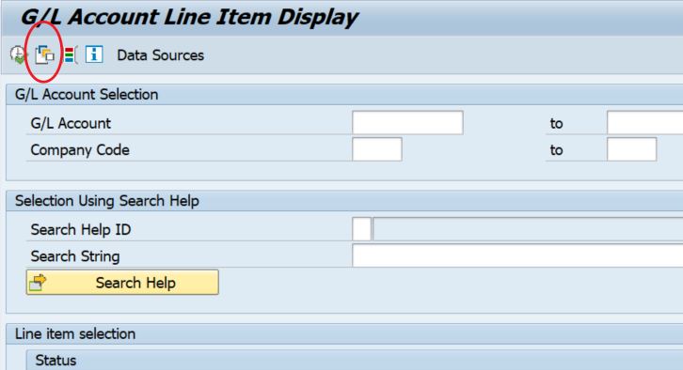Click the G/L Account Line Item Display title
This screenshot has width=683, height=370.
click(x=188, y=18)
